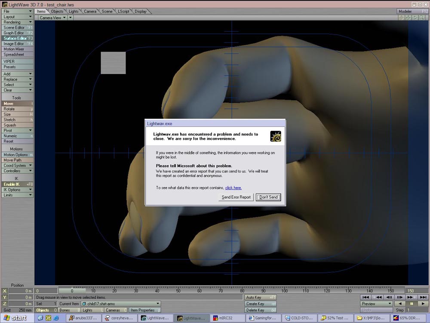Click the viewport rotate icon
Screen dimensions: 430x323
pyautogui.click(x=415, y=18)
